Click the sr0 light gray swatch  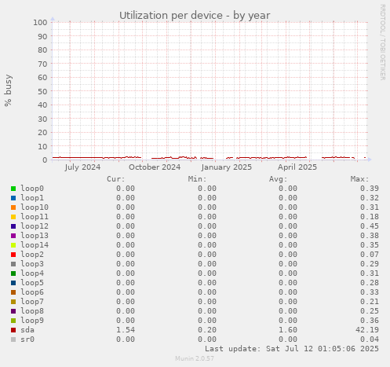click(x=13, y=339)
